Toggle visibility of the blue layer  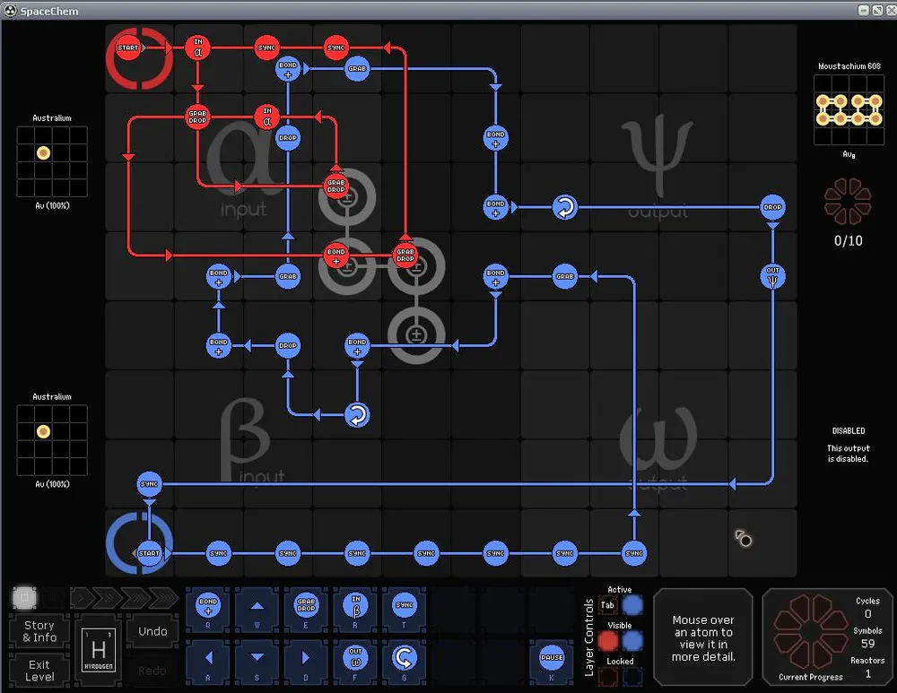click(x=633, y=640)
